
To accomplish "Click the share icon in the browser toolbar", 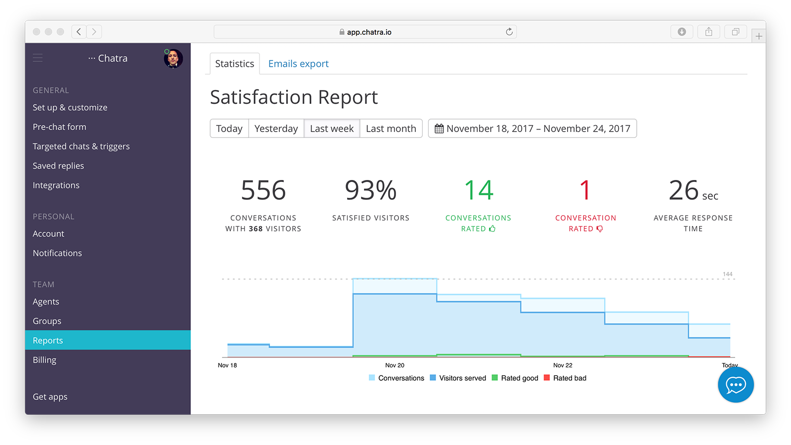I will coord(708,31).
